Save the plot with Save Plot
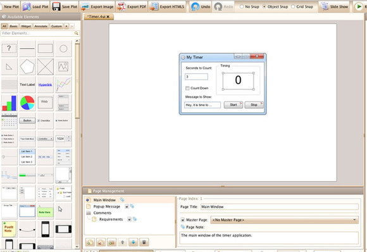 click(65, 6)
